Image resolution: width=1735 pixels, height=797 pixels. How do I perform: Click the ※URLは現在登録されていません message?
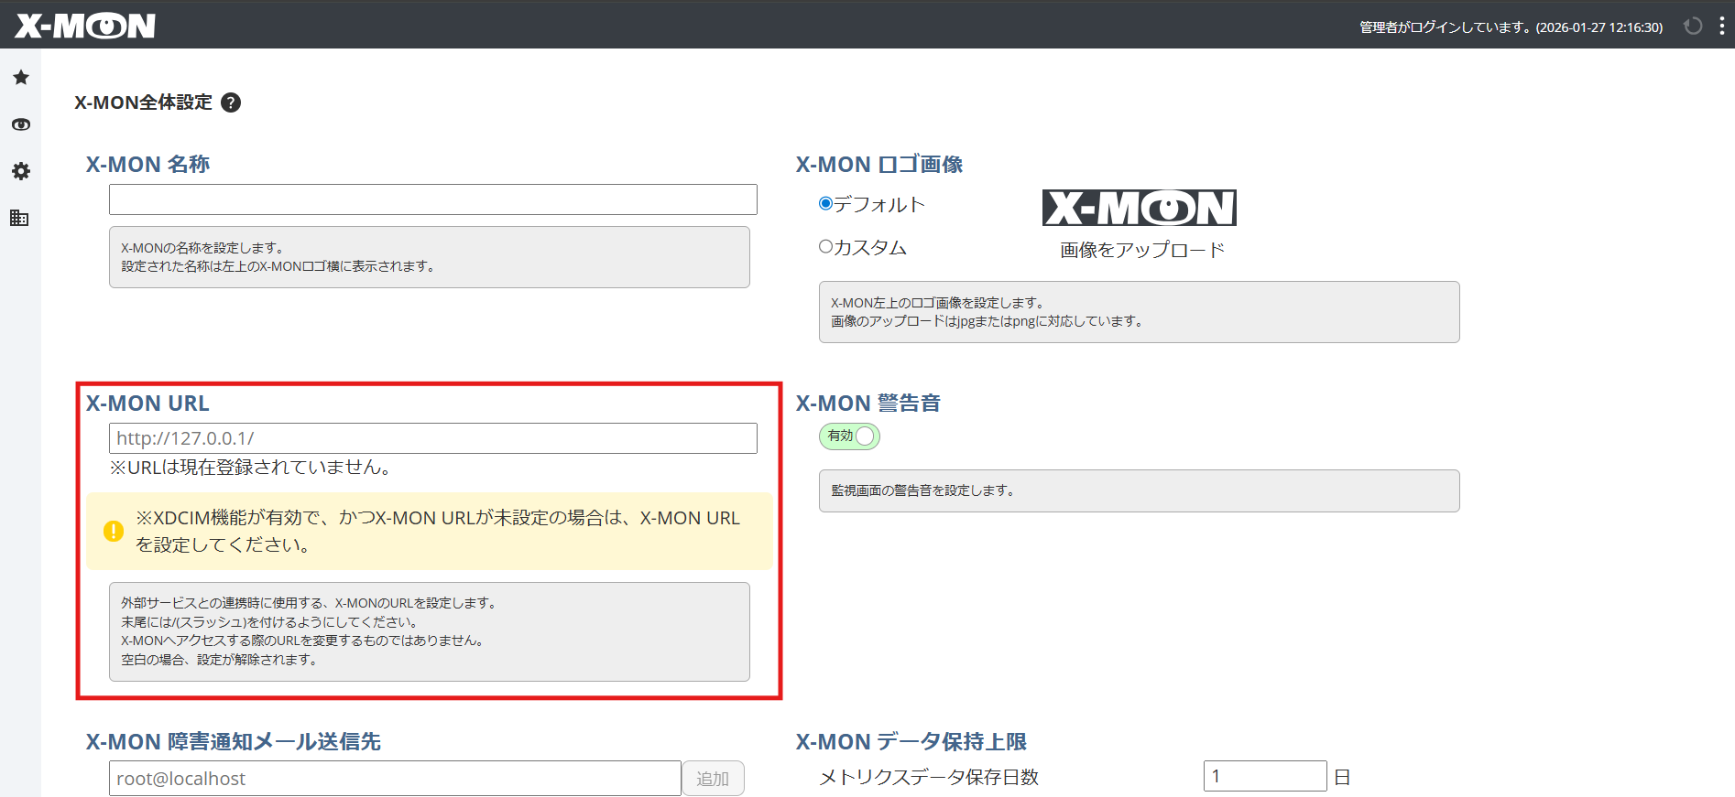252,468
